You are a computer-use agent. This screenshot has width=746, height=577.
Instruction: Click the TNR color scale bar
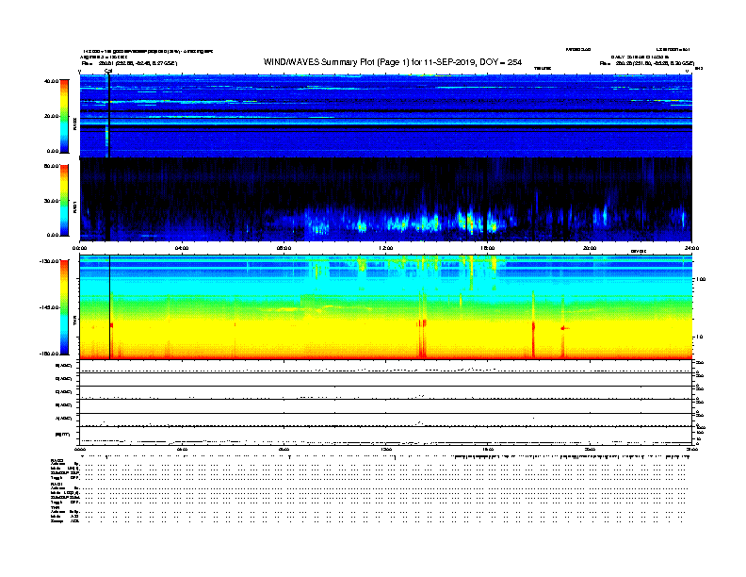(x=64, y=307)
